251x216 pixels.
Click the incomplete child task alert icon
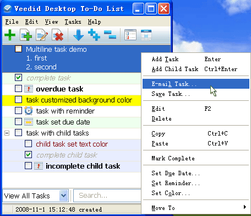39,166
